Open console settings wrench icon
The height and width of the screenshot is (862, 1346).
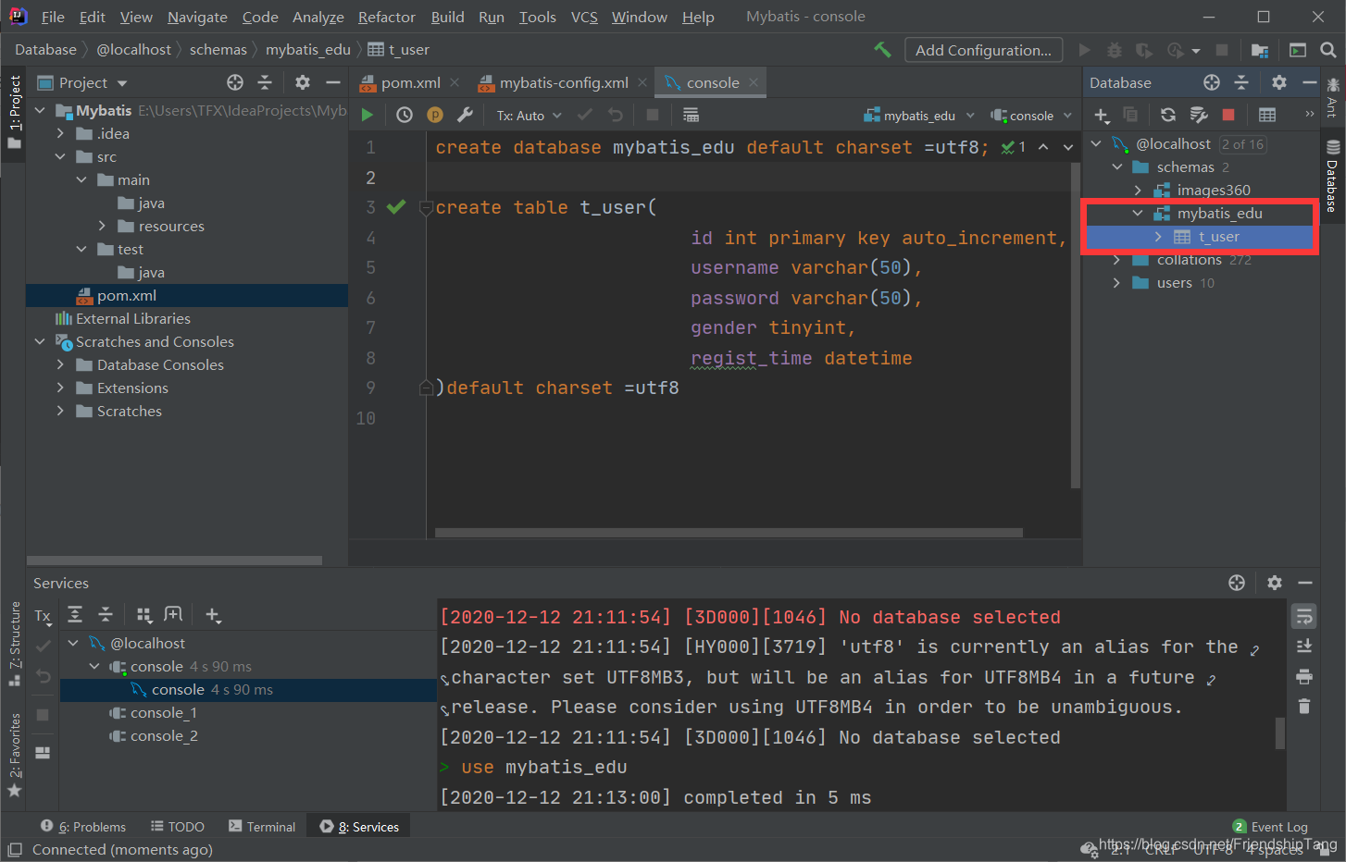[465, 115]
